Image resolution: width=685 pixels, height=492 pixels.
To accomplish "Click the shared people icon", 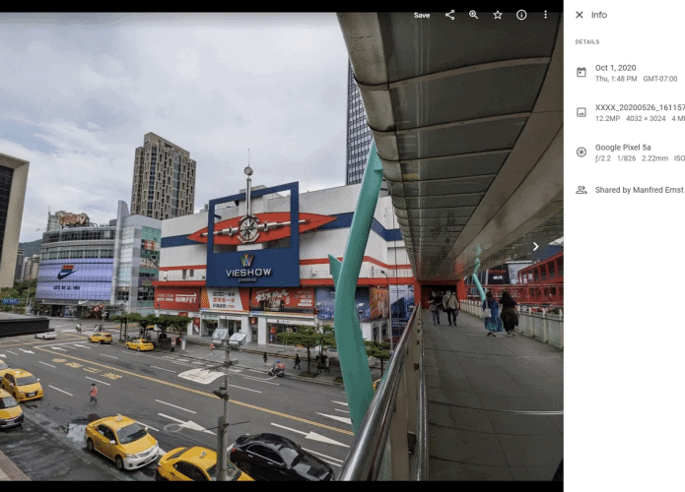I will (582, 190).
